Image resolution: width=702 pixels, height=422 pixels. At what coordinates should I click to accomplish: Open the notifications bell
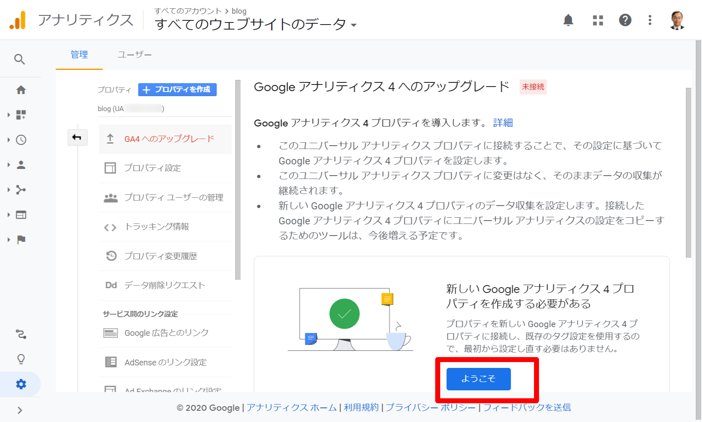pos(568,20)
